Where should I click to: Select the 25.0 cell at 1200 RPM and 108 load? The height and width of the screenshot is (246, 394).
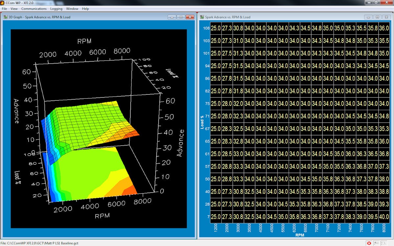[x=216, y=29]
